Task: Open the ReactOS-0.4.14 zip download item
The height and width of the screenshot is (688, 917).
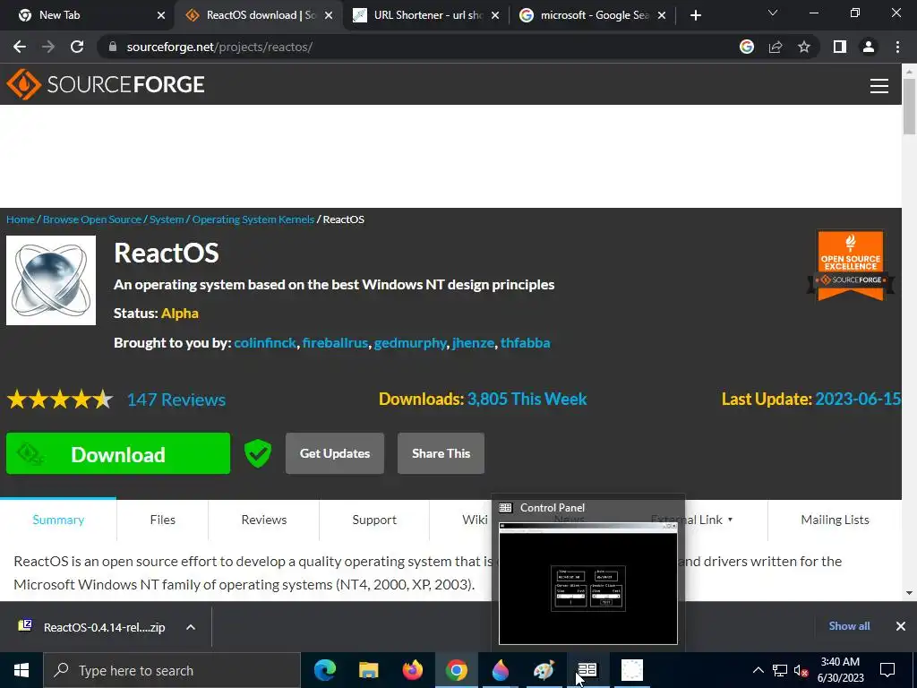Action: pyautogui.click(x=92, y=627)
